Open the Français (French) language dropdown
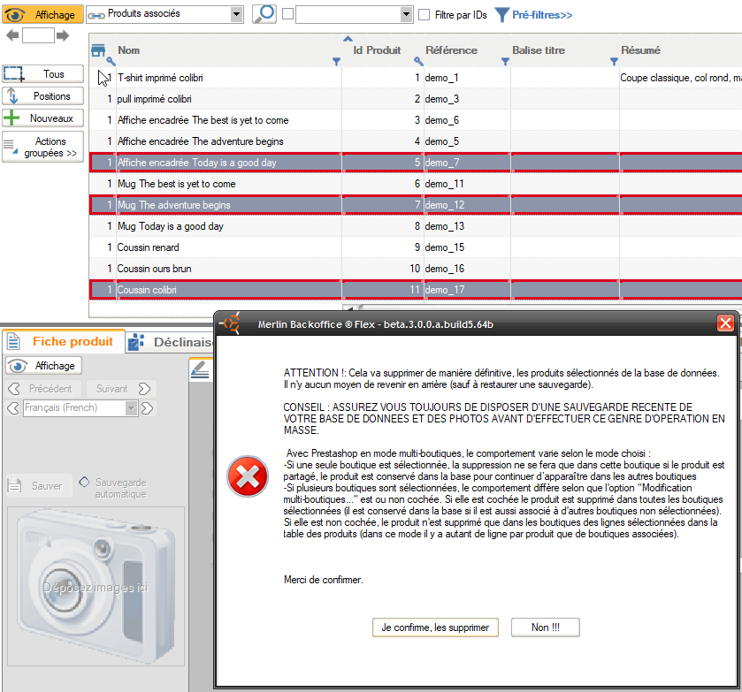Viewport: 742px width, 692px height. click(131, 407)
